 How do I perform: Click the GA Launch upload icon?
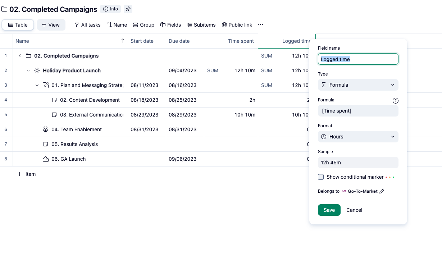[46, 159]
